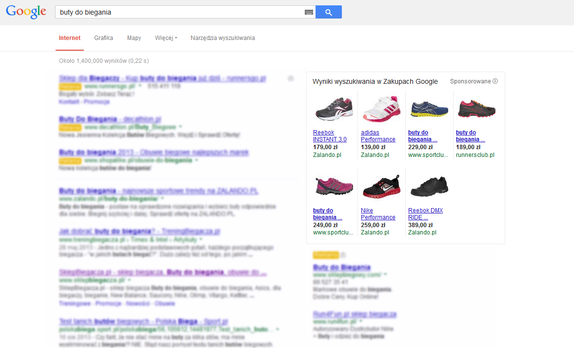Screen dimensions: 574x348
Task: Open the 'adidas Performance' product link
Action: tap(378, 136)
